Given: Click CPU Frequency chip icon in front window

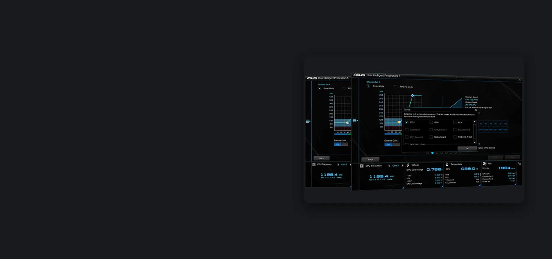Looking at the screenshot, I should click(x=362, y=166).
